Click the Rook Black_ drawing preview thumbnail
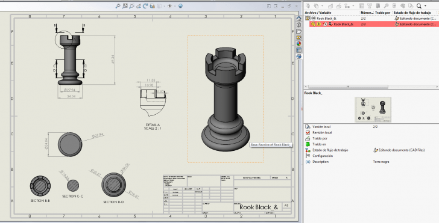The height and width of the screenshot is (223, 439). (x=373, y=109)
